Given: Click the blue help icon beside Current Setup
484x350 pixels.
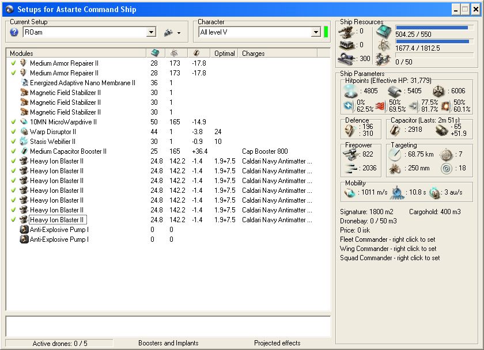Looking at the screenshot, I should point(14,32).
